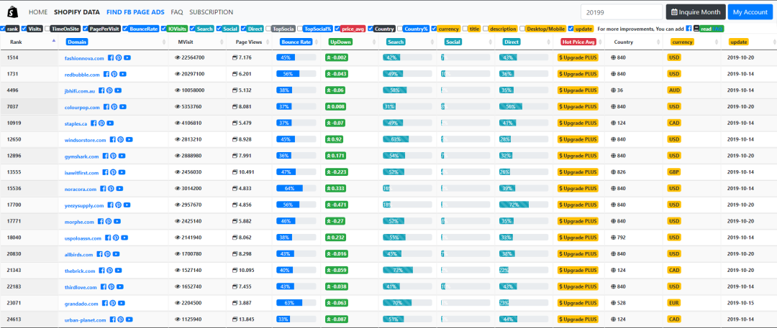Viewport: 777px width, 328px height.
Task: Enable the TimeOnSite column checkbox
Action: 47,29
